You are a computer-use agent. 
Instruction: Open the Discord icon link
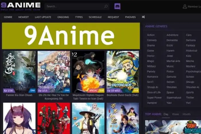pos(117,6)
